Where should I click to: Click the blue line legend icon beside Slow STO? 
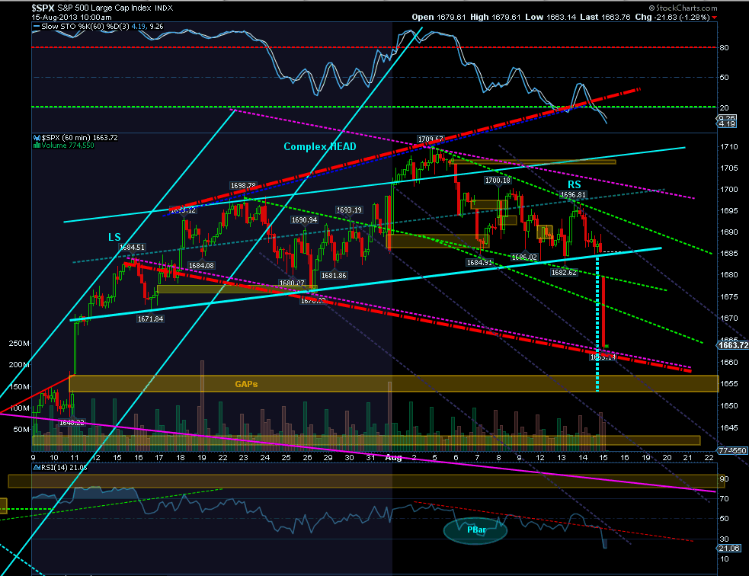click(36, 27)
